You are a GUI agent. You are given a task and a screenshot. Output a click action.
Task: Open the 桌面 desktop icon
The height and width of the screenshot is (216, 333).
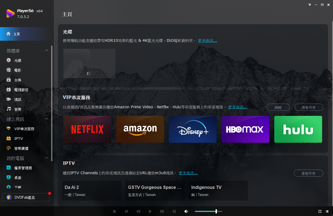[x=9, y=177]
